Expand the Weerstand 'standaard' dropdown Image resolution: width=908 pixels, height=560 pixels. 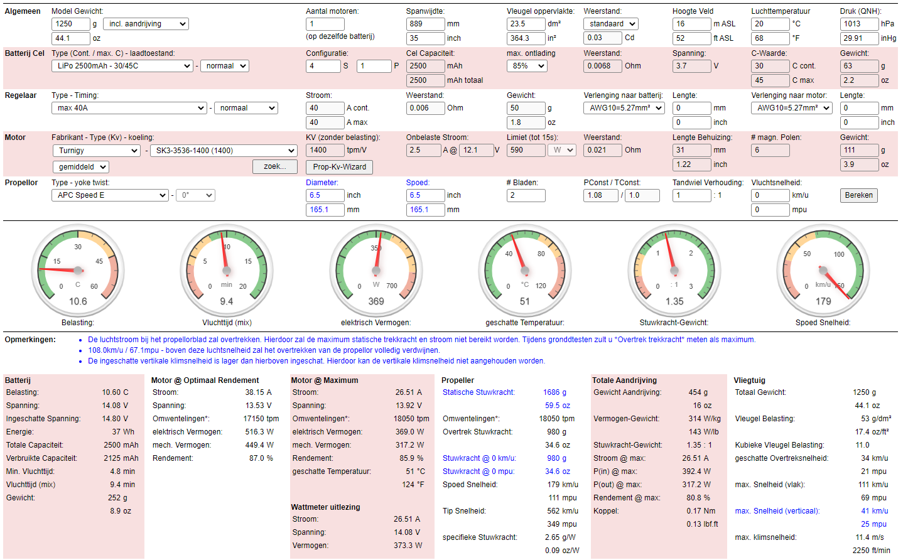click(x=610, y=24)
